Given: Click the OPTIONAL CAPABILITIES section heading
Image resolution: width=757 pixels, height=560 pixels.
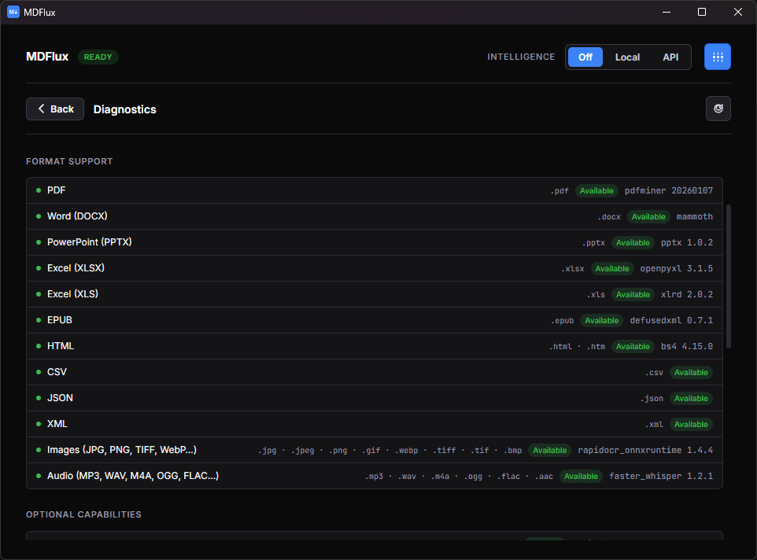Looking at the screenshot, I should tap(83, 514).
